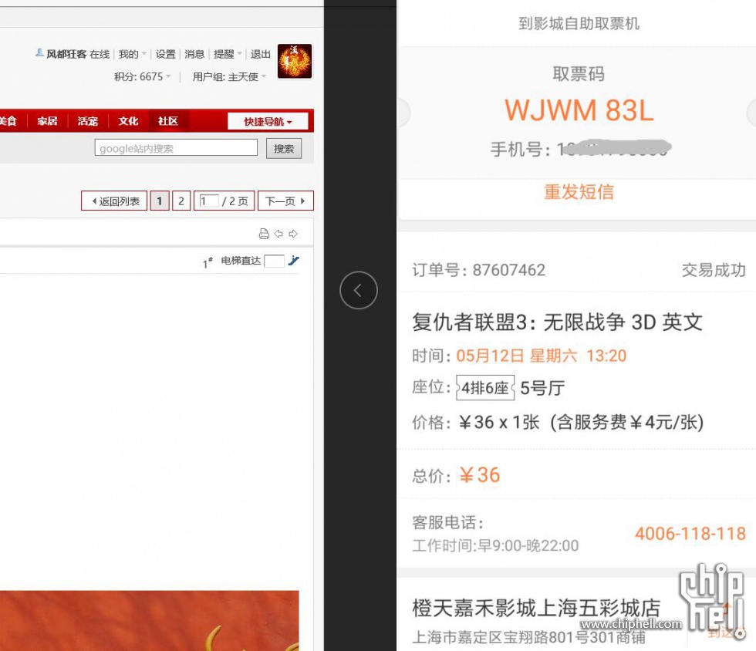Click 退出 to log out
This screenshot has width=756, height=651.
[261, 54]
